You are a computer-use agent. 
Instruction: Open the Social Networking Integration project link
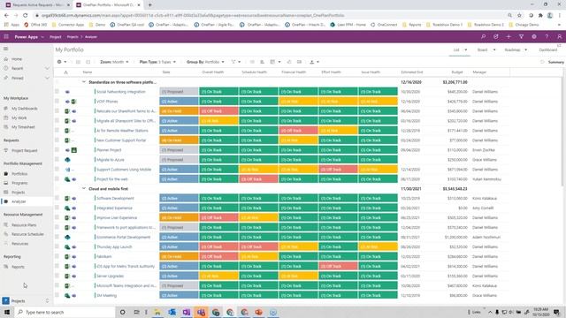tap(121, 92)
